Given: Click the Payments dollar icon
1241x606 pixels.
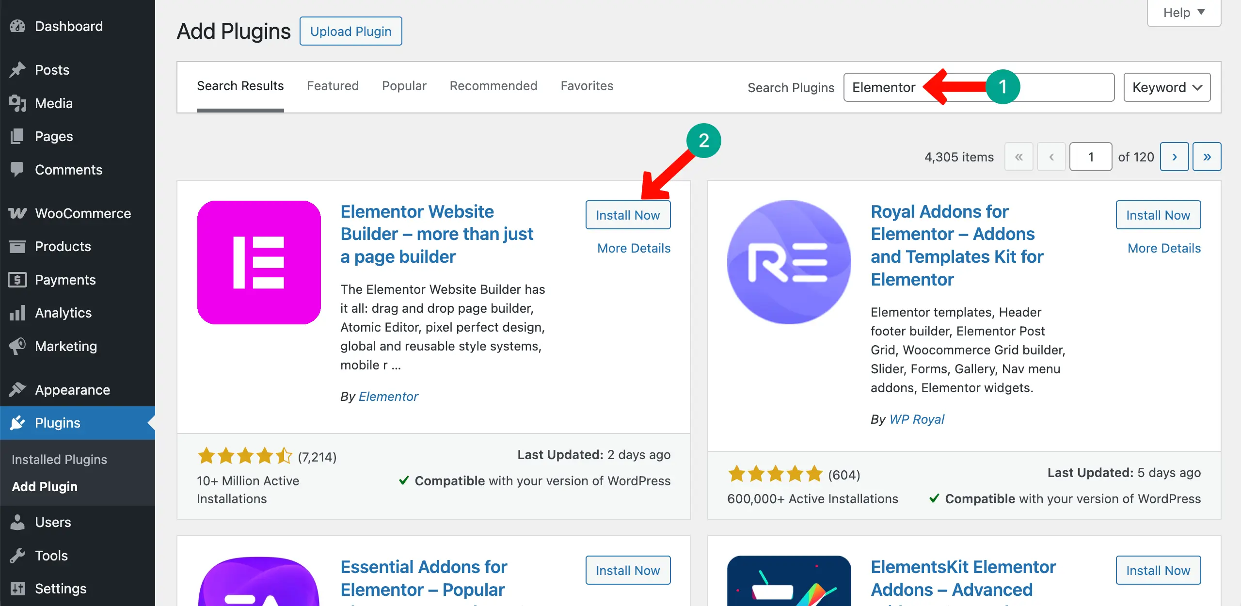Looking at the screenshot, I should (17, 280).
